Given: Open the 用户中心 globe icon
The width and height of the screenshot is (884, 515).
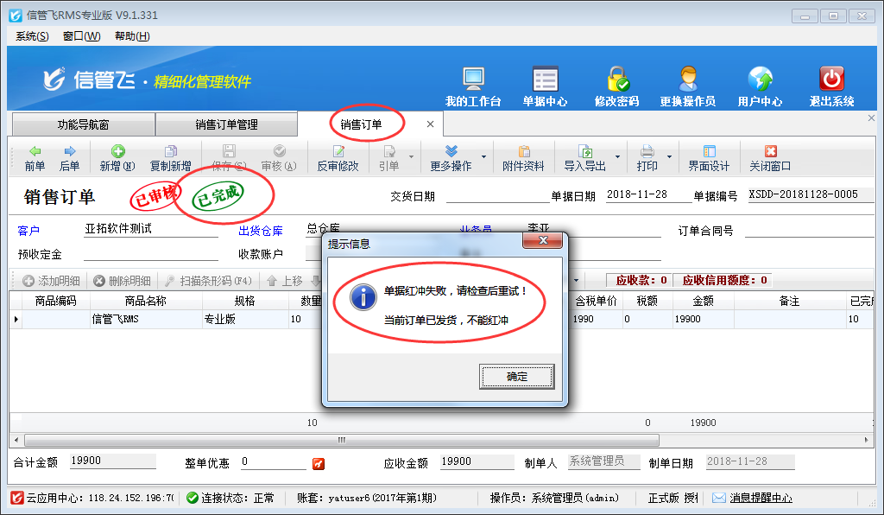Looking at the screenshot, I should [760, 86].
